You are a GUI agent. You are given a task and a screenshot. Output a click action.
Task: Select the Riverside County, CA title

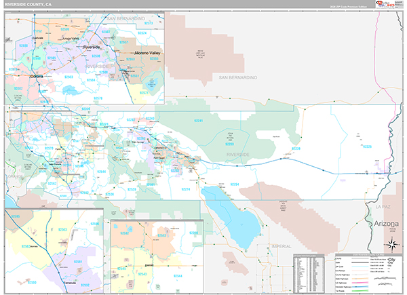pyautogui.click(x=28, y=4)
